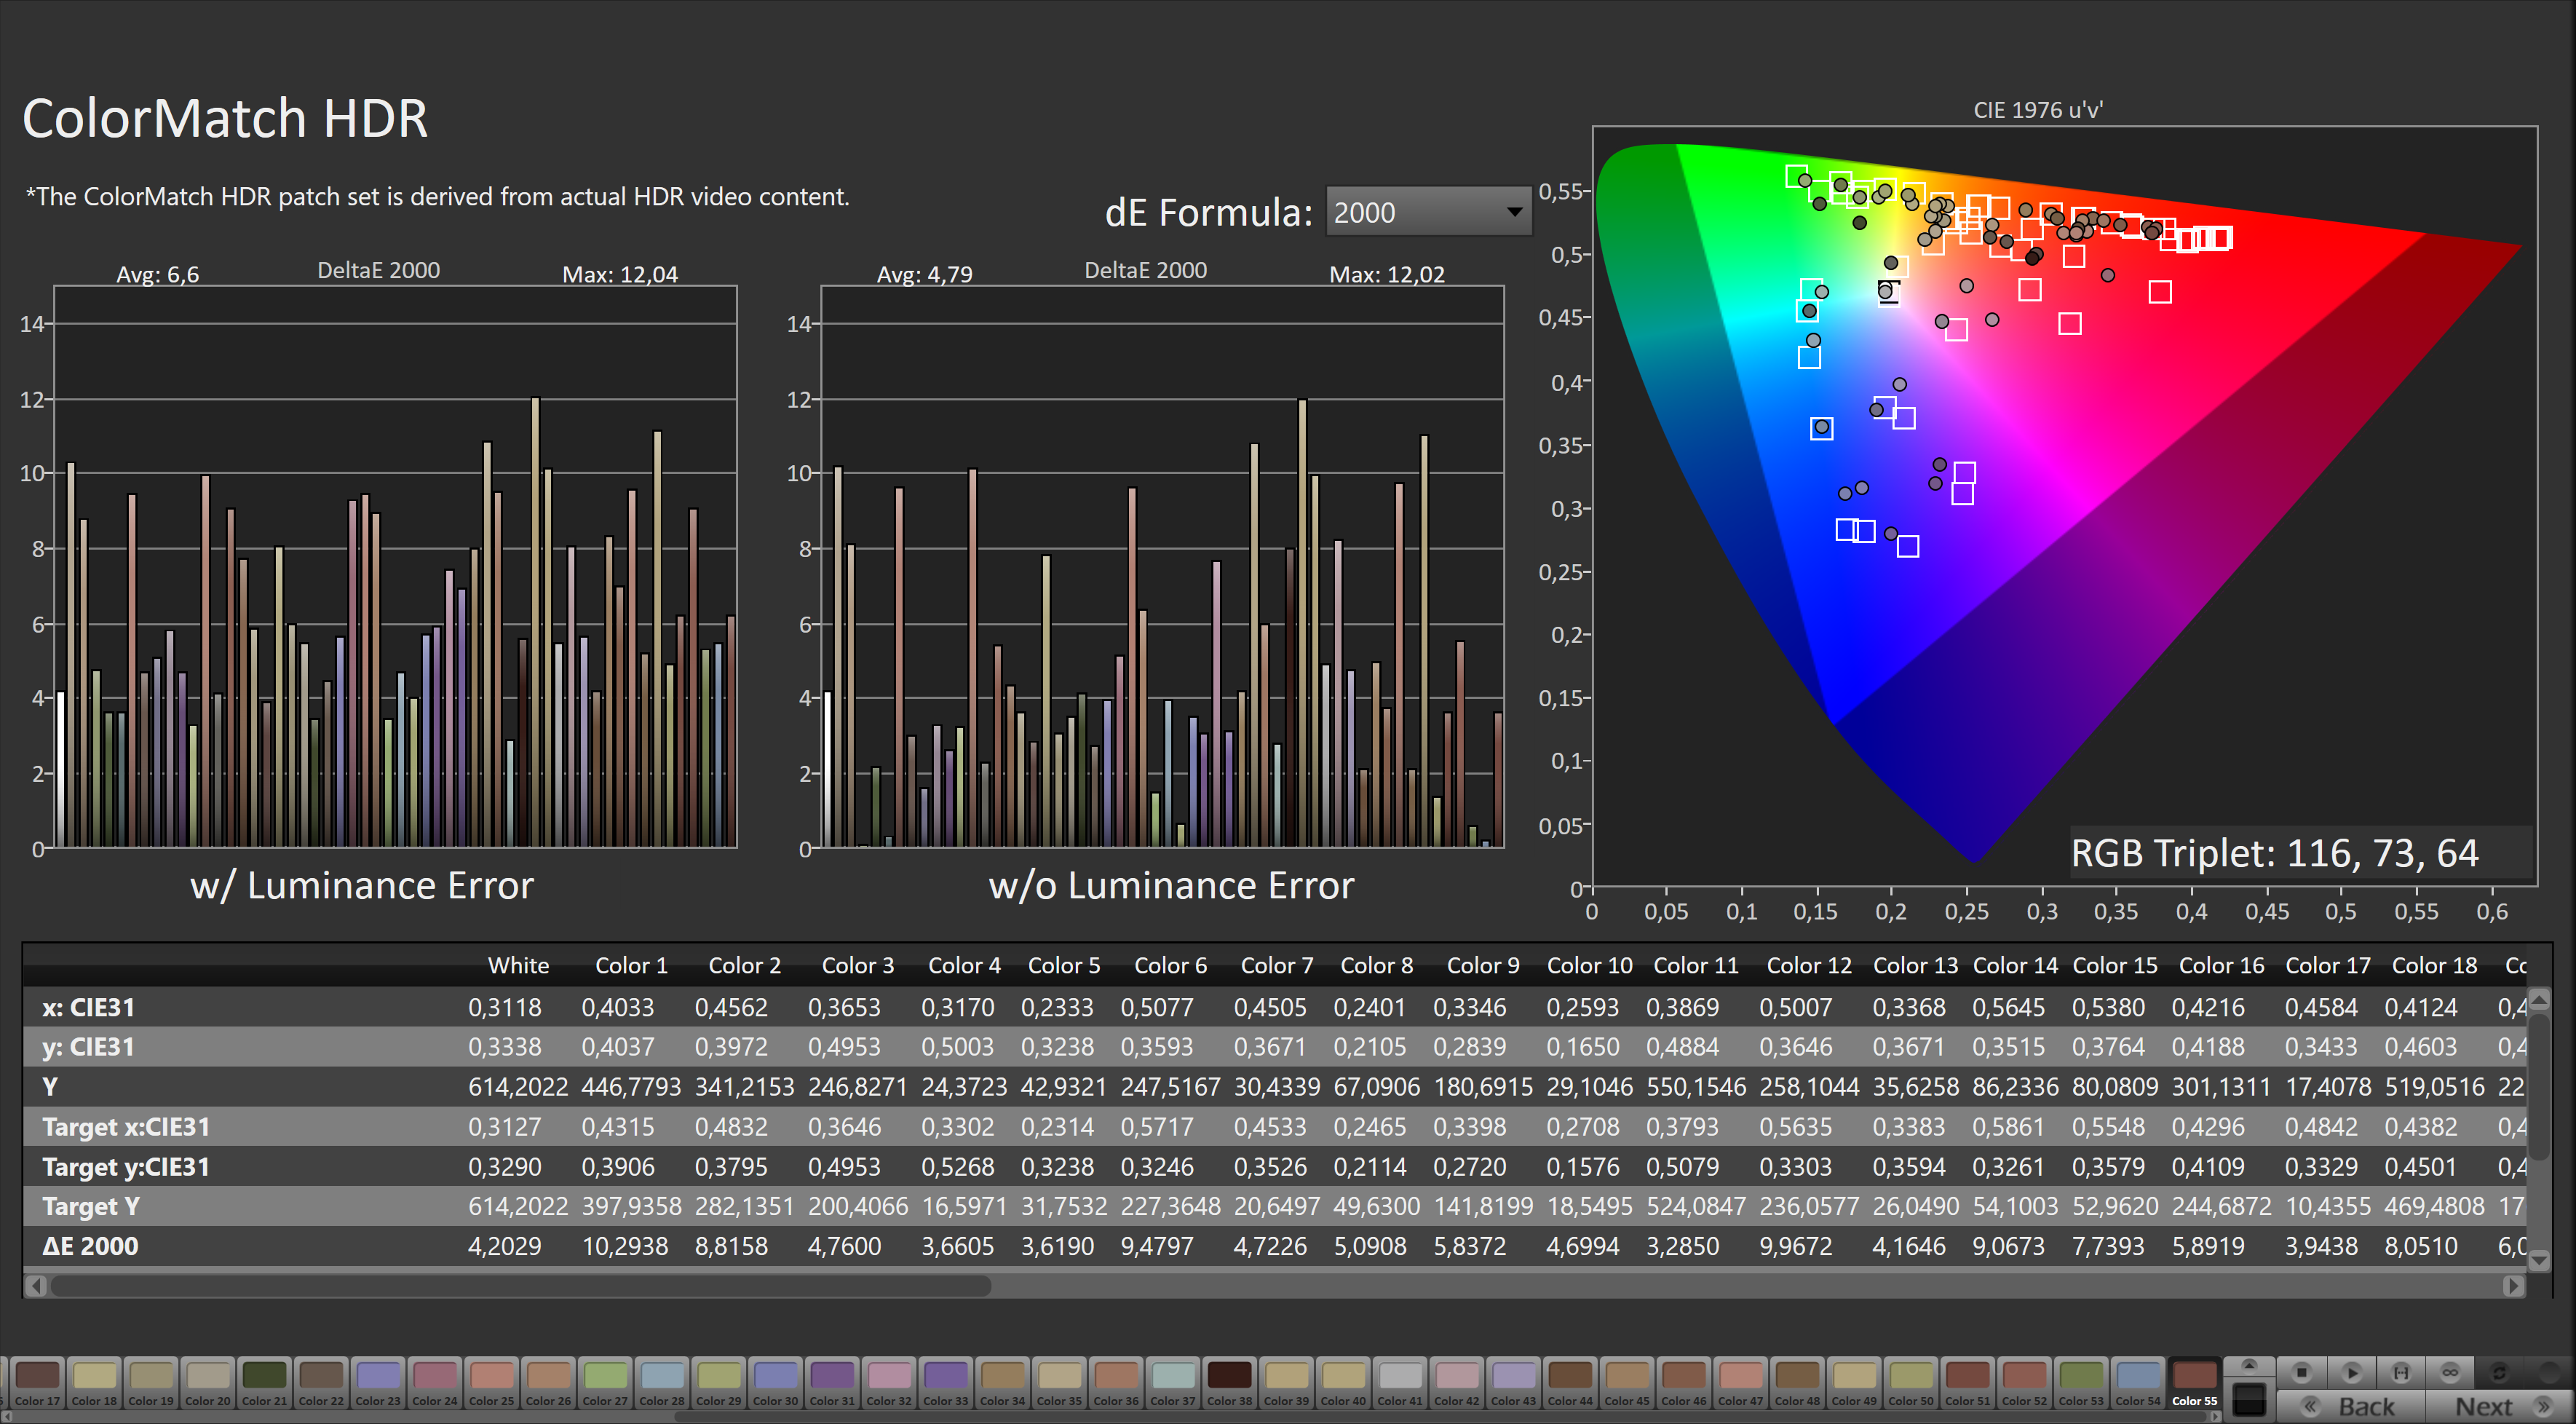Select the Color 53 patch swatch
2576x1424 pixels.
(x=2081, y=1382)
